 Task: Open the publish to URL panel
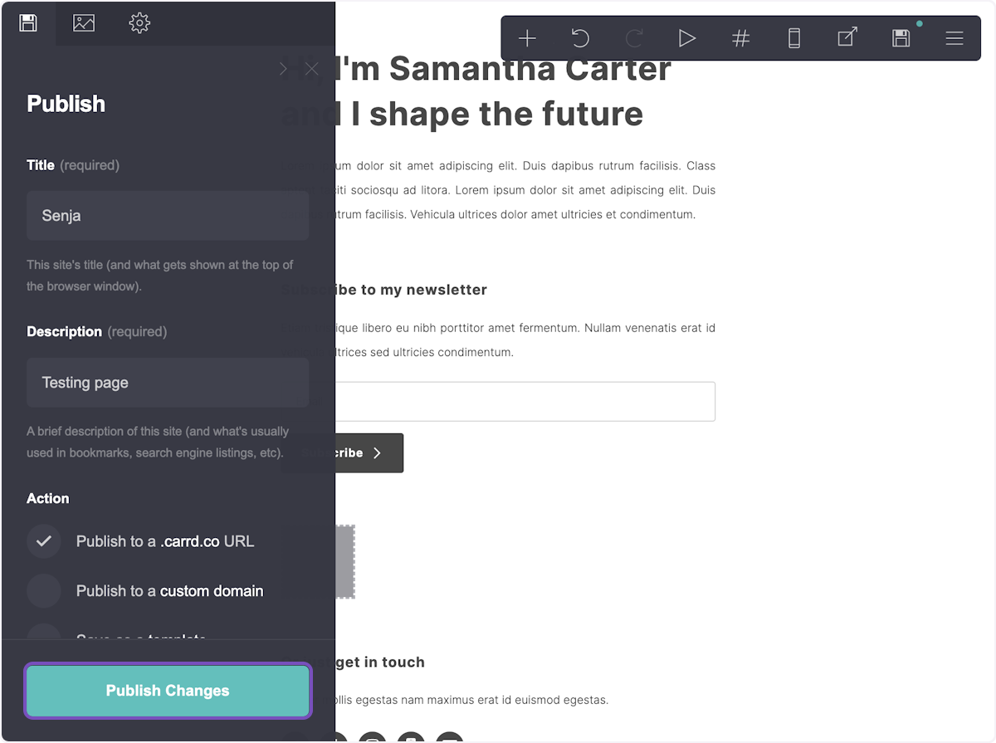[847, 38]
